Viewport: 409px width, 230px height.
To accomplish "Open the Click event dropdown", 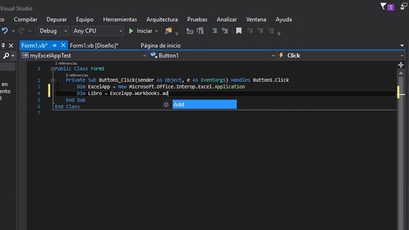I will 341,56.
